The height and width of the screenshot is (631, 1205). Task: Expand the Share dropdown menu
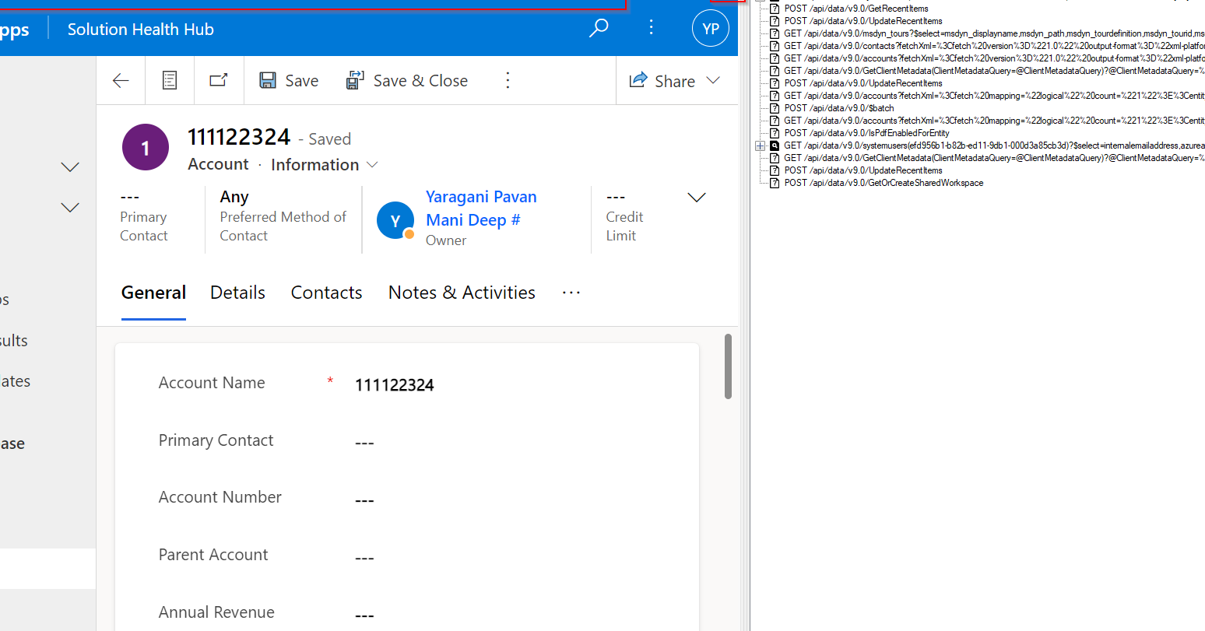click(x=713, y=81)
